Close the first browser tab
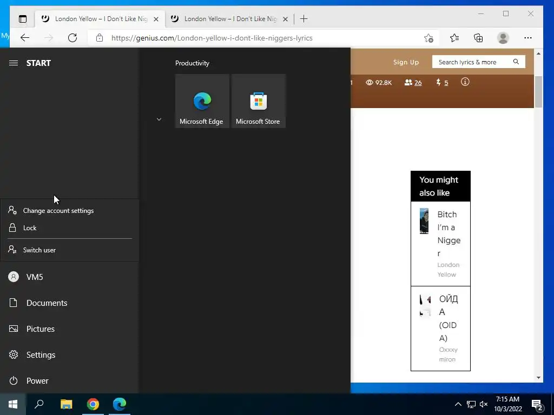Image resolution: width=554 pixels, height=415 pixels. (x=156, y=19)
